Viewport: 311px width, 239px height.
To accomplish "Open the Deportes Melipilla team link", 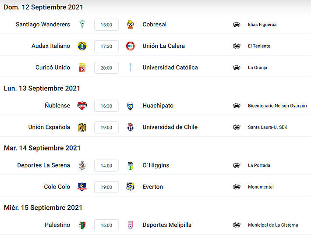I will pyautogui.click(x=167, y=225).
